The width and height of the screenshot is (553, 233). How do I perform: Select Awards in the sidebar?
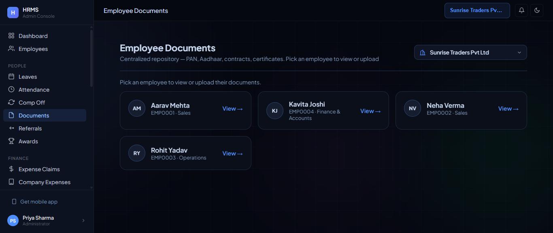click(45, 141)
